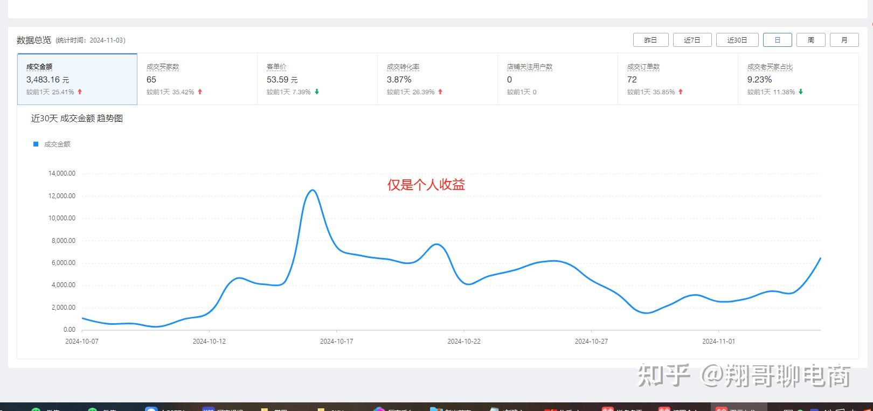This screenshot has width=873, height=411.
Task: Click the 2024-10-12 x-axis date label
Action: pos(209,341)
